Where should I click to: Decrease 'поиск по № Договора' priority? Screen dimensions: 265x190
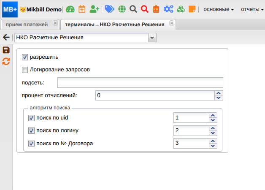pos(213,146)
